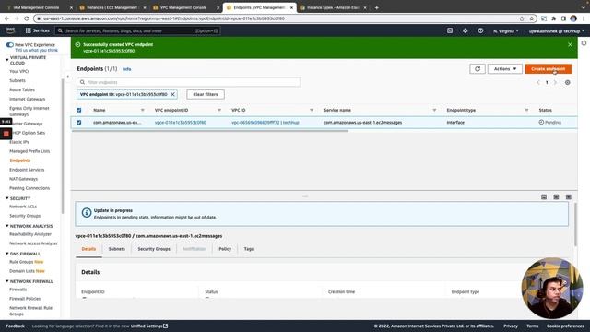The width and height of the screenshot is (590, 332).
Task: Collapse the side navigation panel
Action: pos(67,77)
